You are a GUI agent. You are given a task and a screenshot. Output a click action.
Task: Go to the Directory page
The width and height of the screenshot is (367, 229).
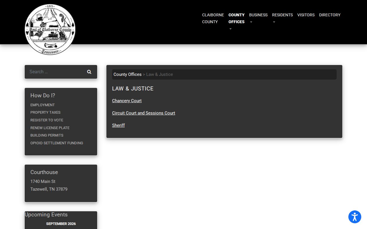[330, 15]
